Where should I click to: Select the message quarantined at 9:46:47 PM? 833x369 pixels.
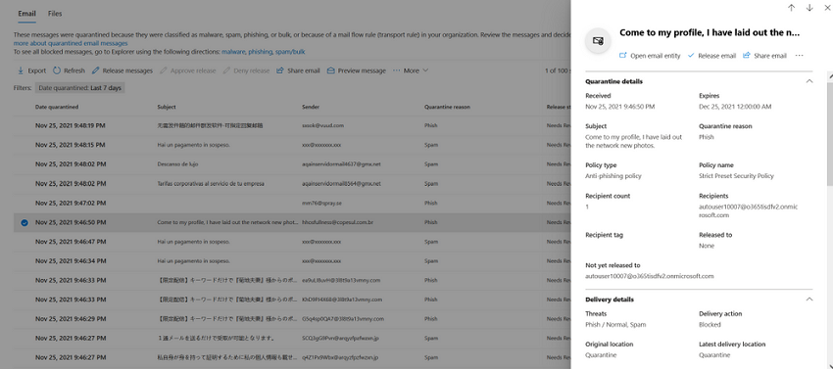pyautogui.click(x=292, y=242)
